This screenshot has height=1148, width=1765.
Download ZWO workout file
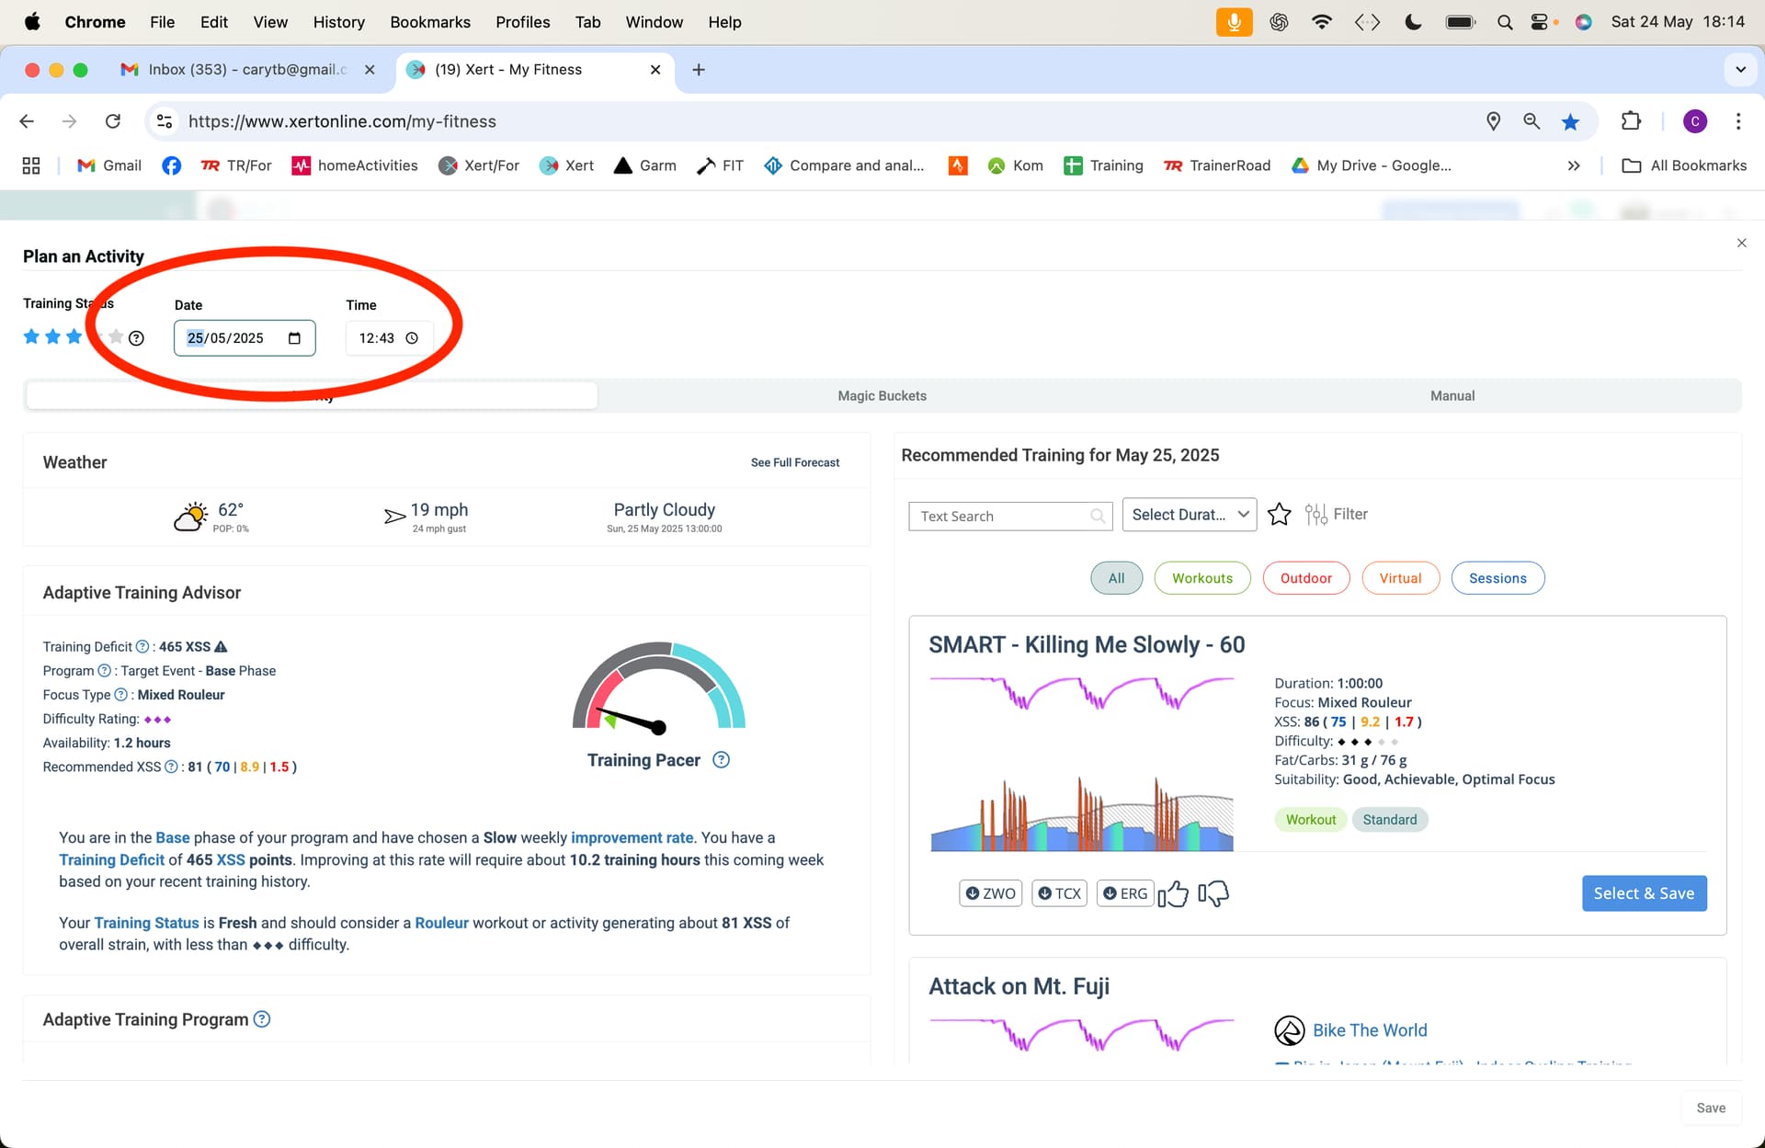click(x=990, y=893)
